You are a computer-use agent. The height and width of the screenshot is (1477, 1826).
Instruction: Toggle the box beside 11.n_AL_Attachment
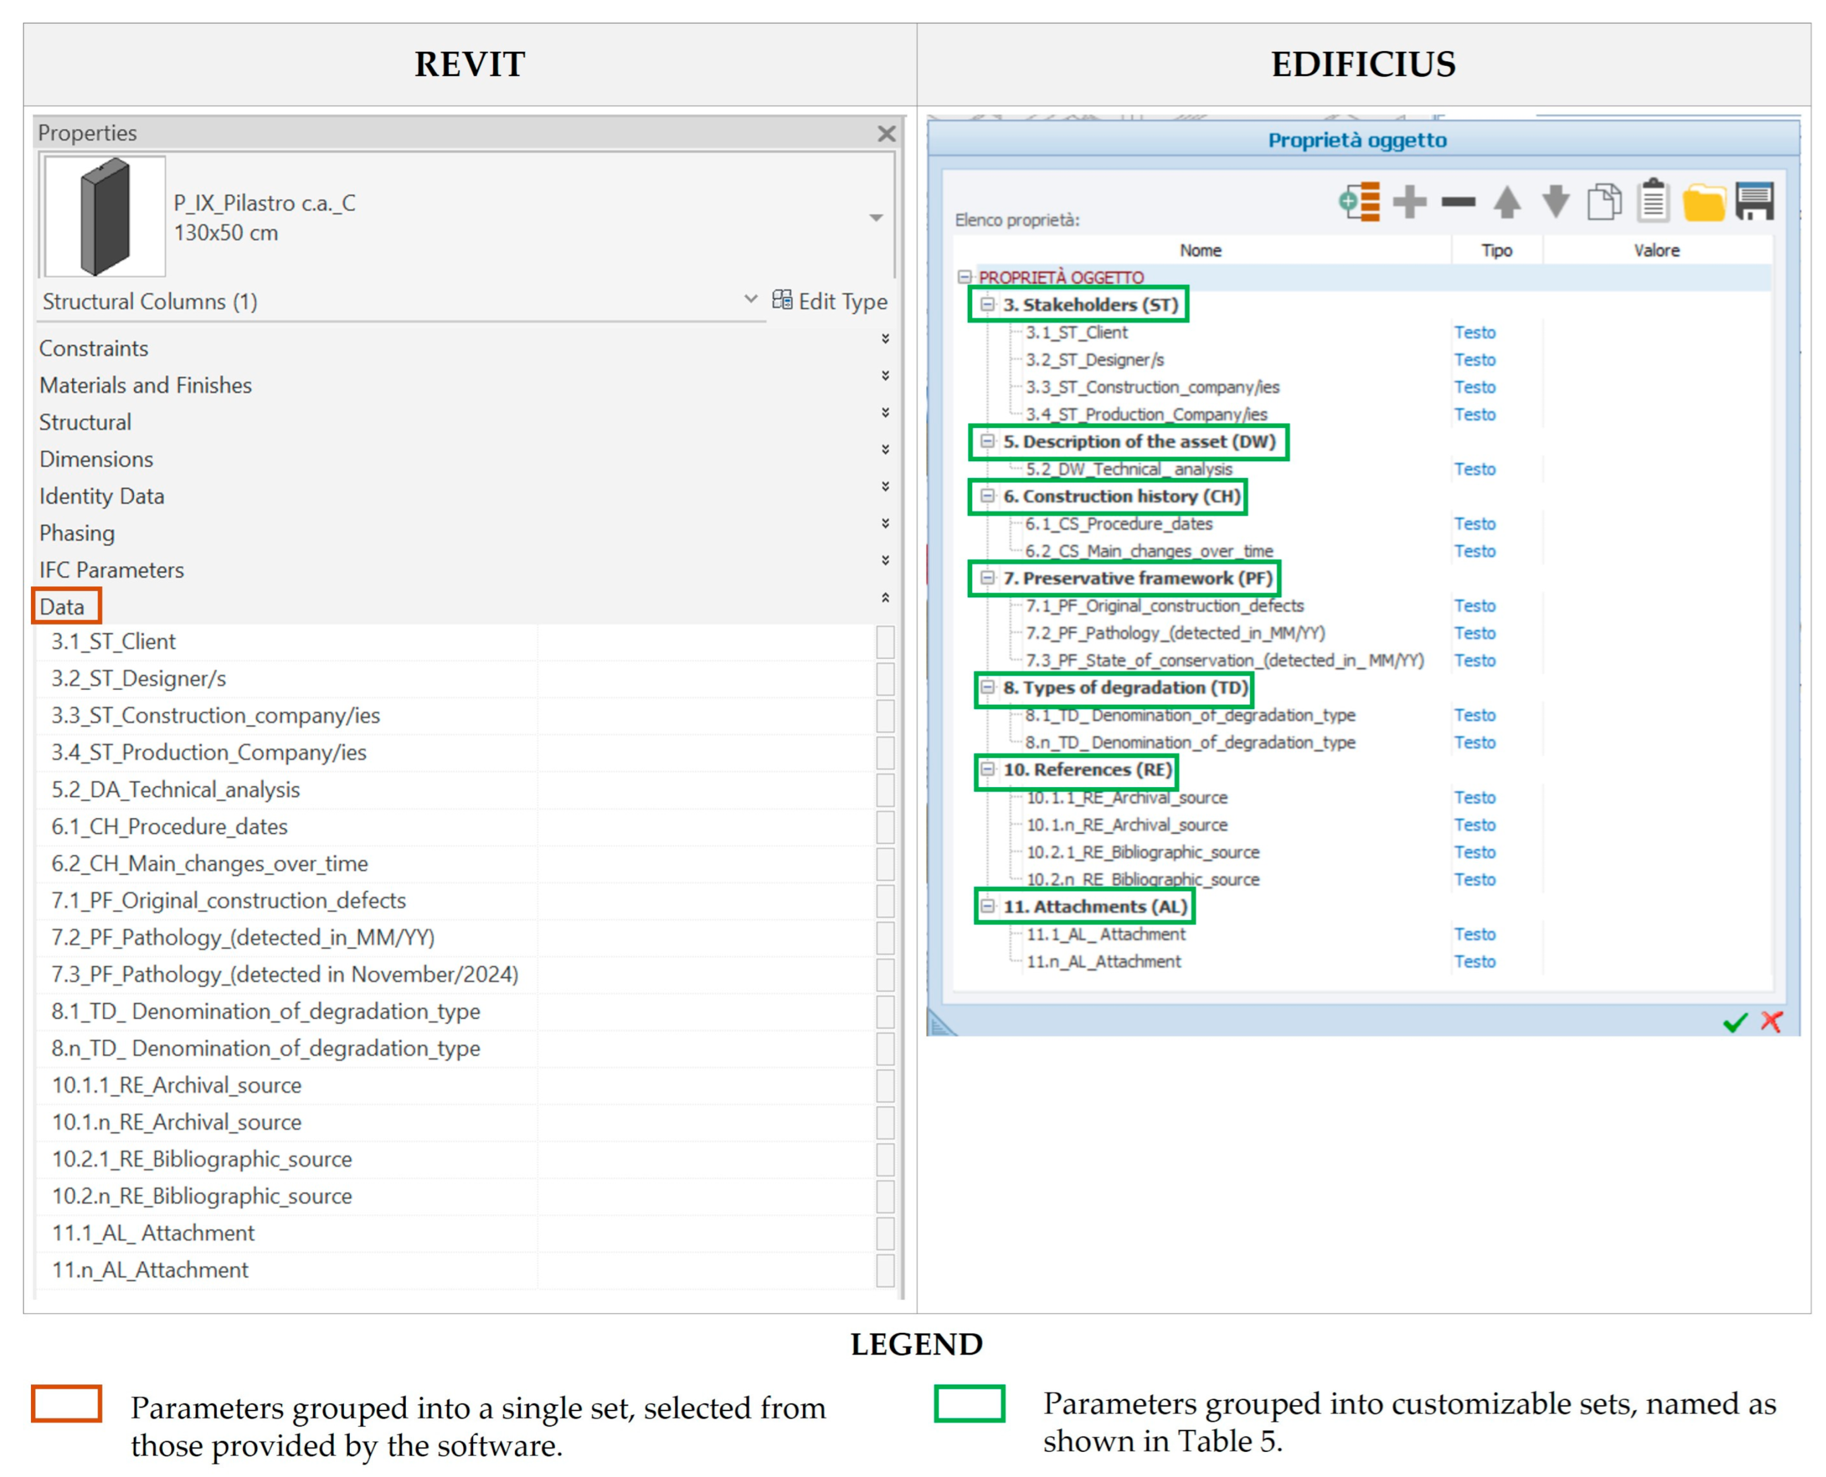click(x=885, y=1270)
